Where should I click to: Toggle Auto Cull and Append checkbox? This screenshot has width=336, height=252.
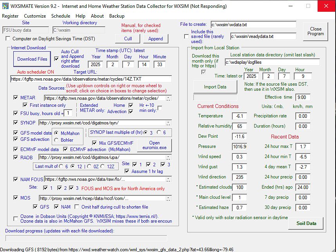point(56,59)
